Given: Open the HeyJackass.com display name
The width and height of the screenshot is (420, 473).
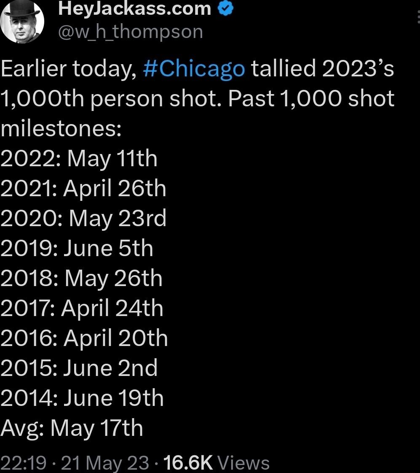Looking at the screenshot, I should pyautogui.click(x=134, y=8).
